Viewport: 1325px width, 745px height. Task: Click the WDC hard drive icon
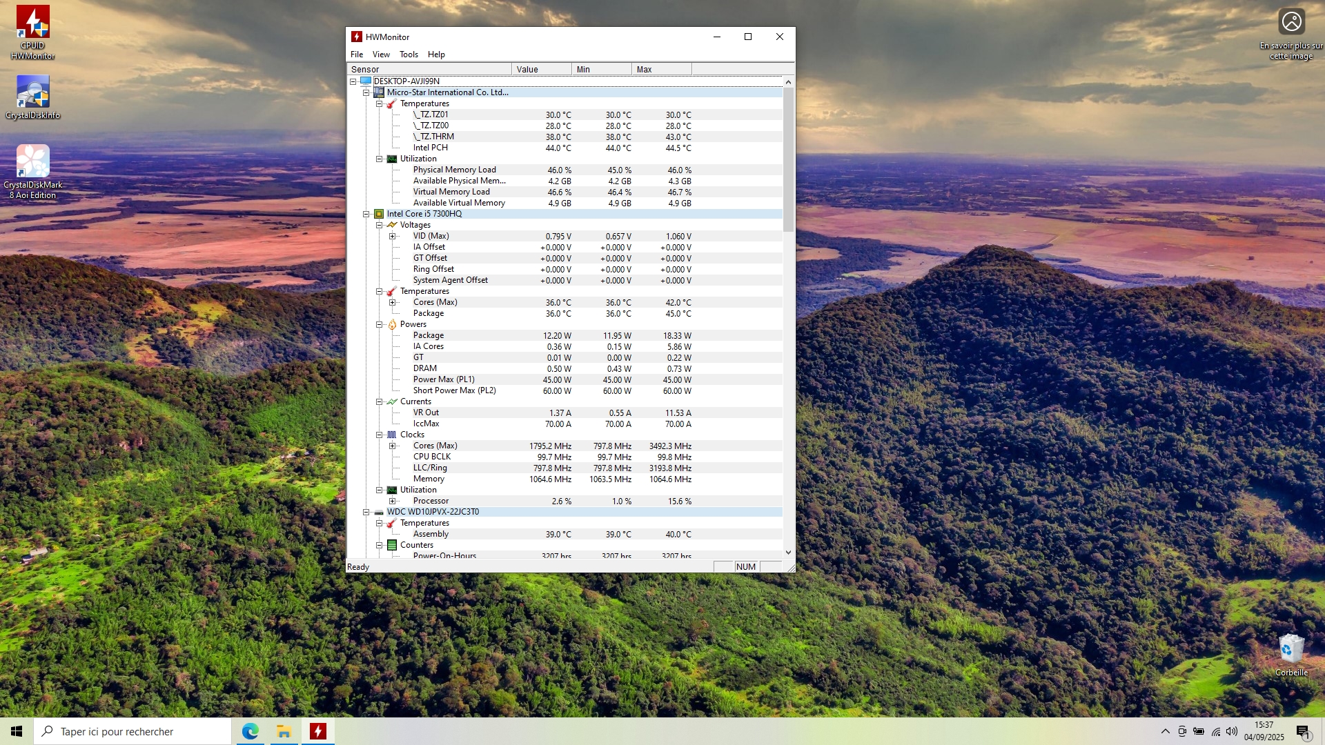pos(379,513)
